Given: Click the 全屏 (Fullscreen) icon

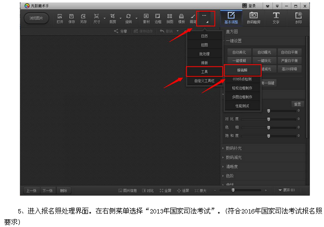Looking at the screenshot, I should tap(162, 190).
